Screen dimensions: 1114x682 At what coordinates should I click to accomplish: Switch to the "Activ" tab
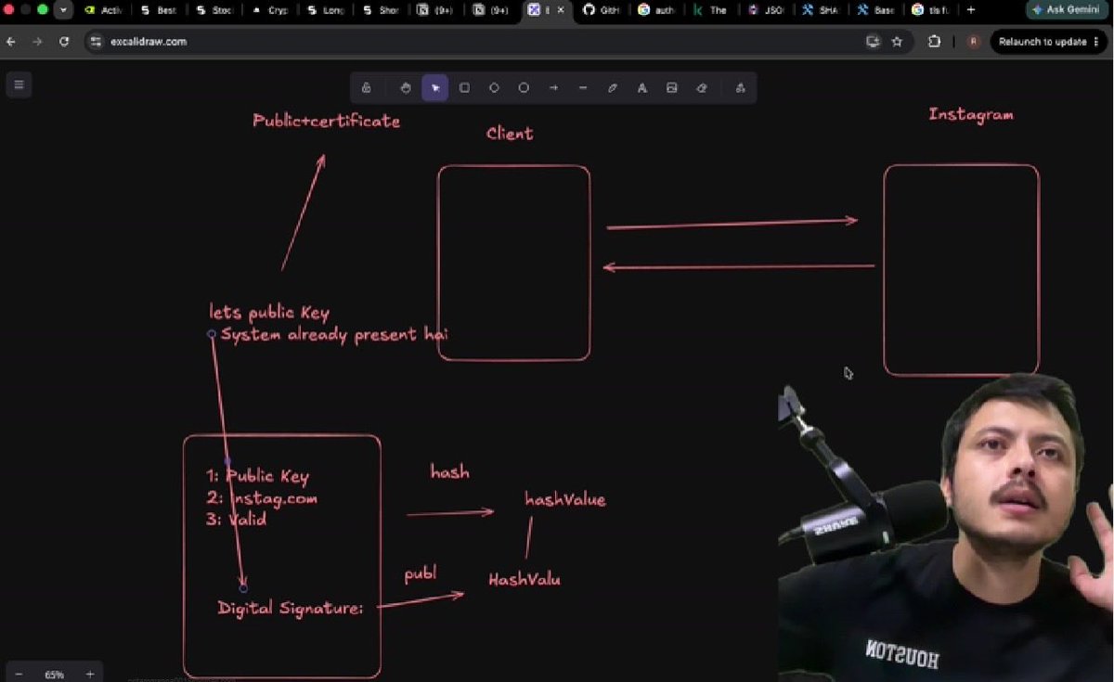coord(102,10)
